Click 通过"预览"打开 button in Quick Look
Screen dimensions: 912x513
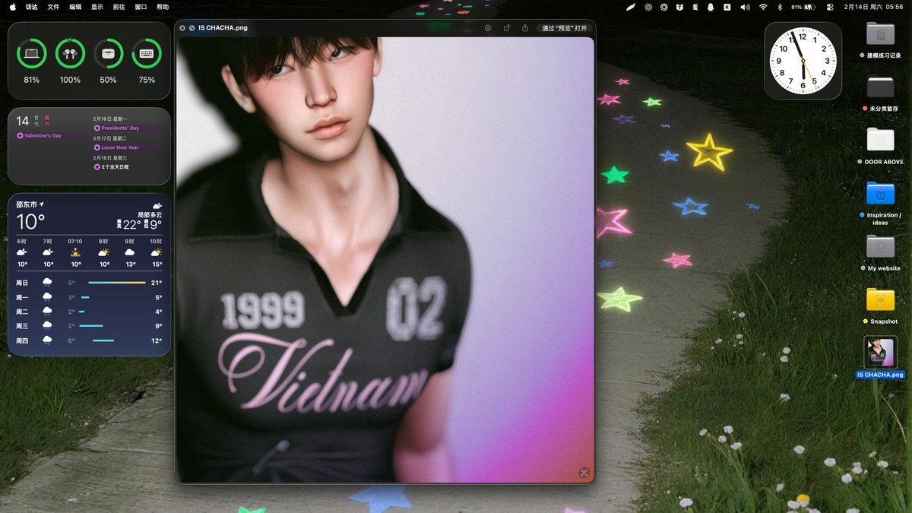[565, 28]
